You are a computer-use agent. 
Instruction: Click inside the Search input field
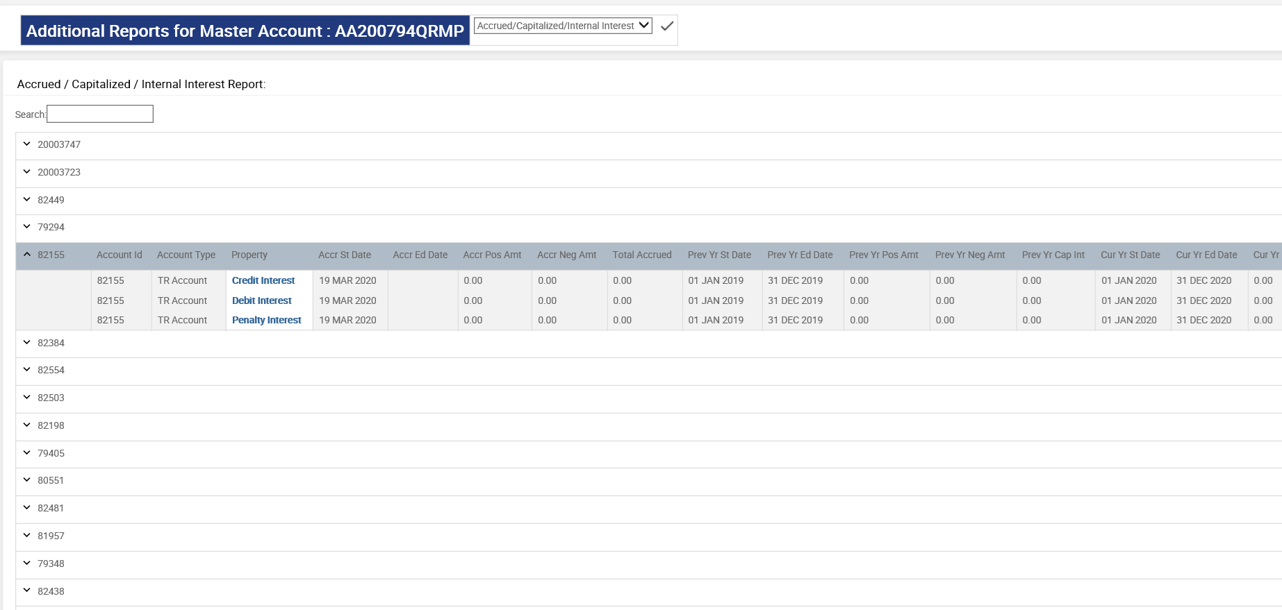click(100, 114)
